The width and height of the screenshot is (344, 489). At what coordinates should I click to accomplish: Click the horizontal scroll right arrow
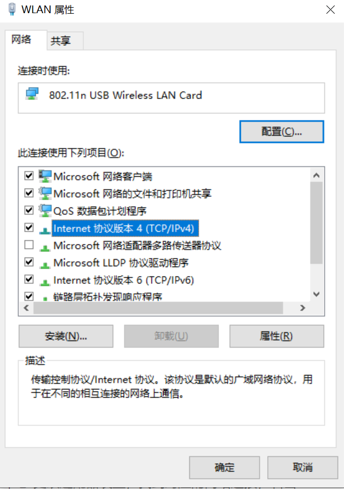[302, 308]
